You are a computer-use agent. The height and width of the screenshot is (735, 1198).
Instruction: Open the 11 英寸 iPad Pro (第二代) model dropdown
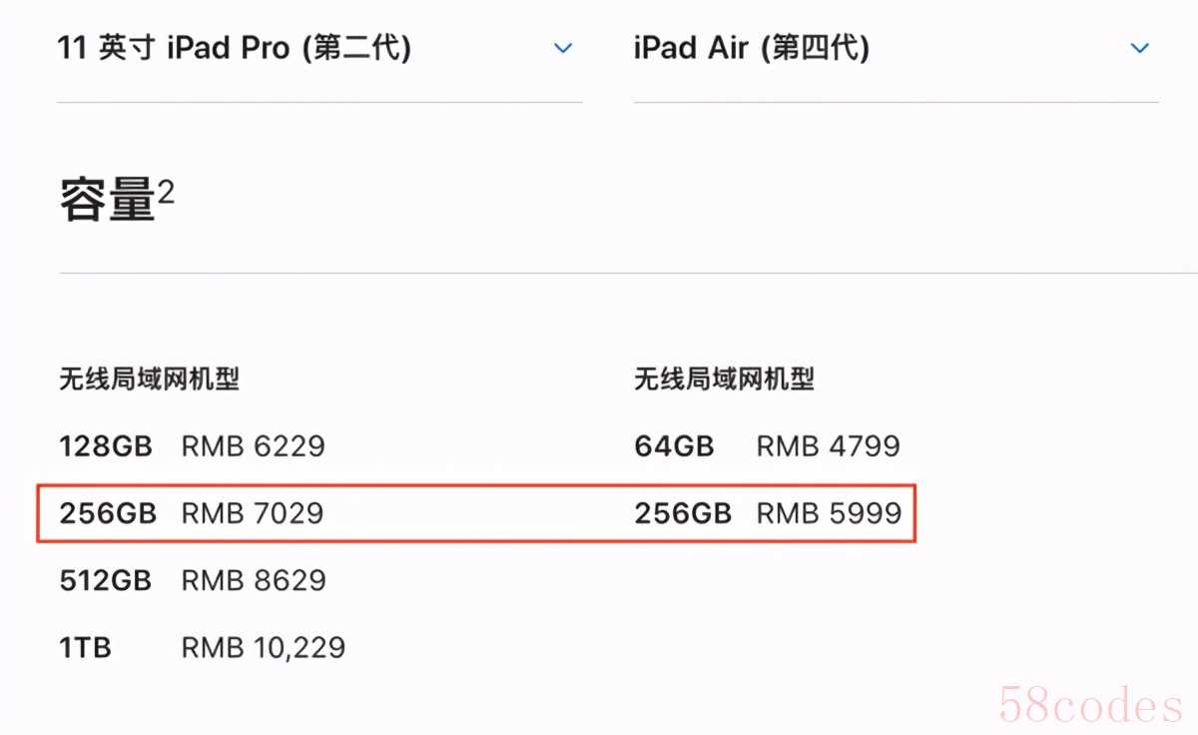[235, 48]
